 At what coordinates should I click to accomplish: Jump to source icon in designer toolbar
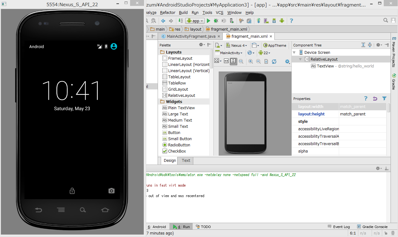coord(266,62)
